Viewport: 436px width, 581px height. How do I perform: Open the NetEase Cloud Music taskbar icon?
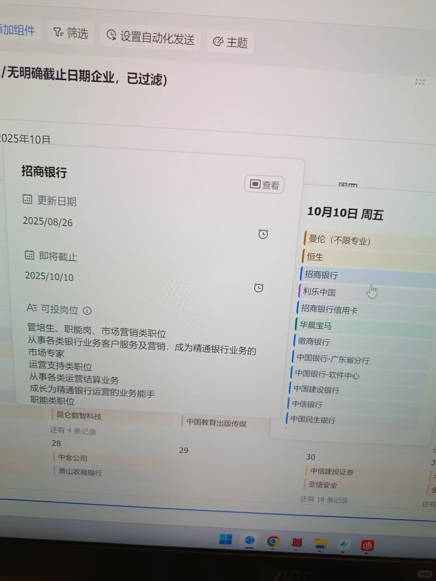[367, 546]
